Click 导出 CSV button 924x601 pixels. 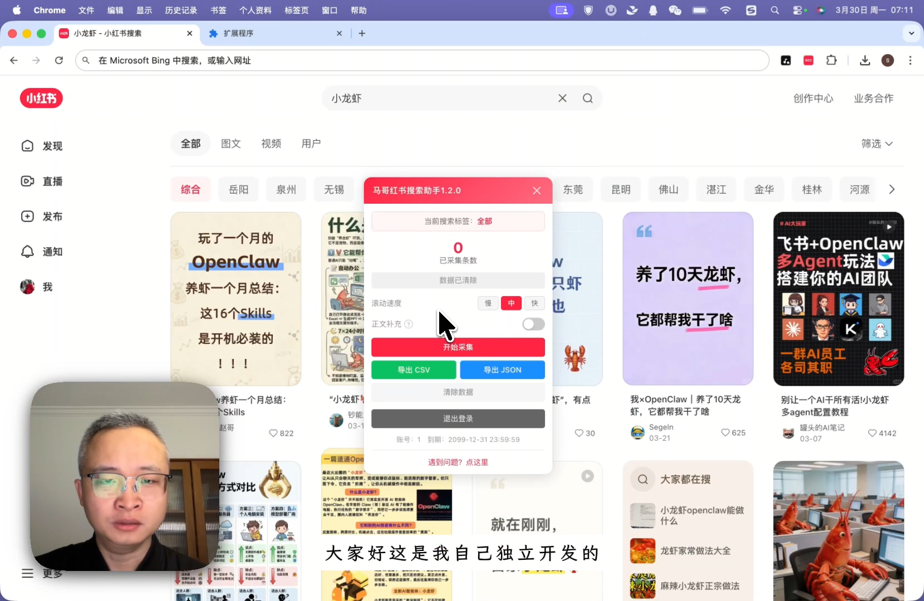(x=414, y=370)
